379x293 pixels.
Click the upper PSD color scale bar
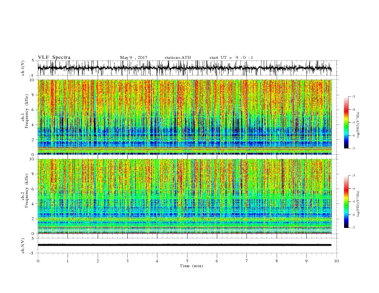[x=346, y=122]
